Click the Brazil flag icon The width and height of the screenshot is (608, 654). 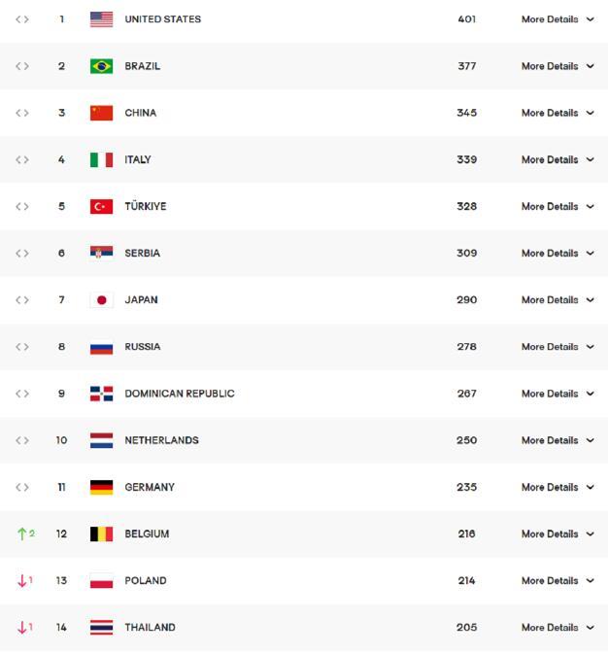click(101, 66)
